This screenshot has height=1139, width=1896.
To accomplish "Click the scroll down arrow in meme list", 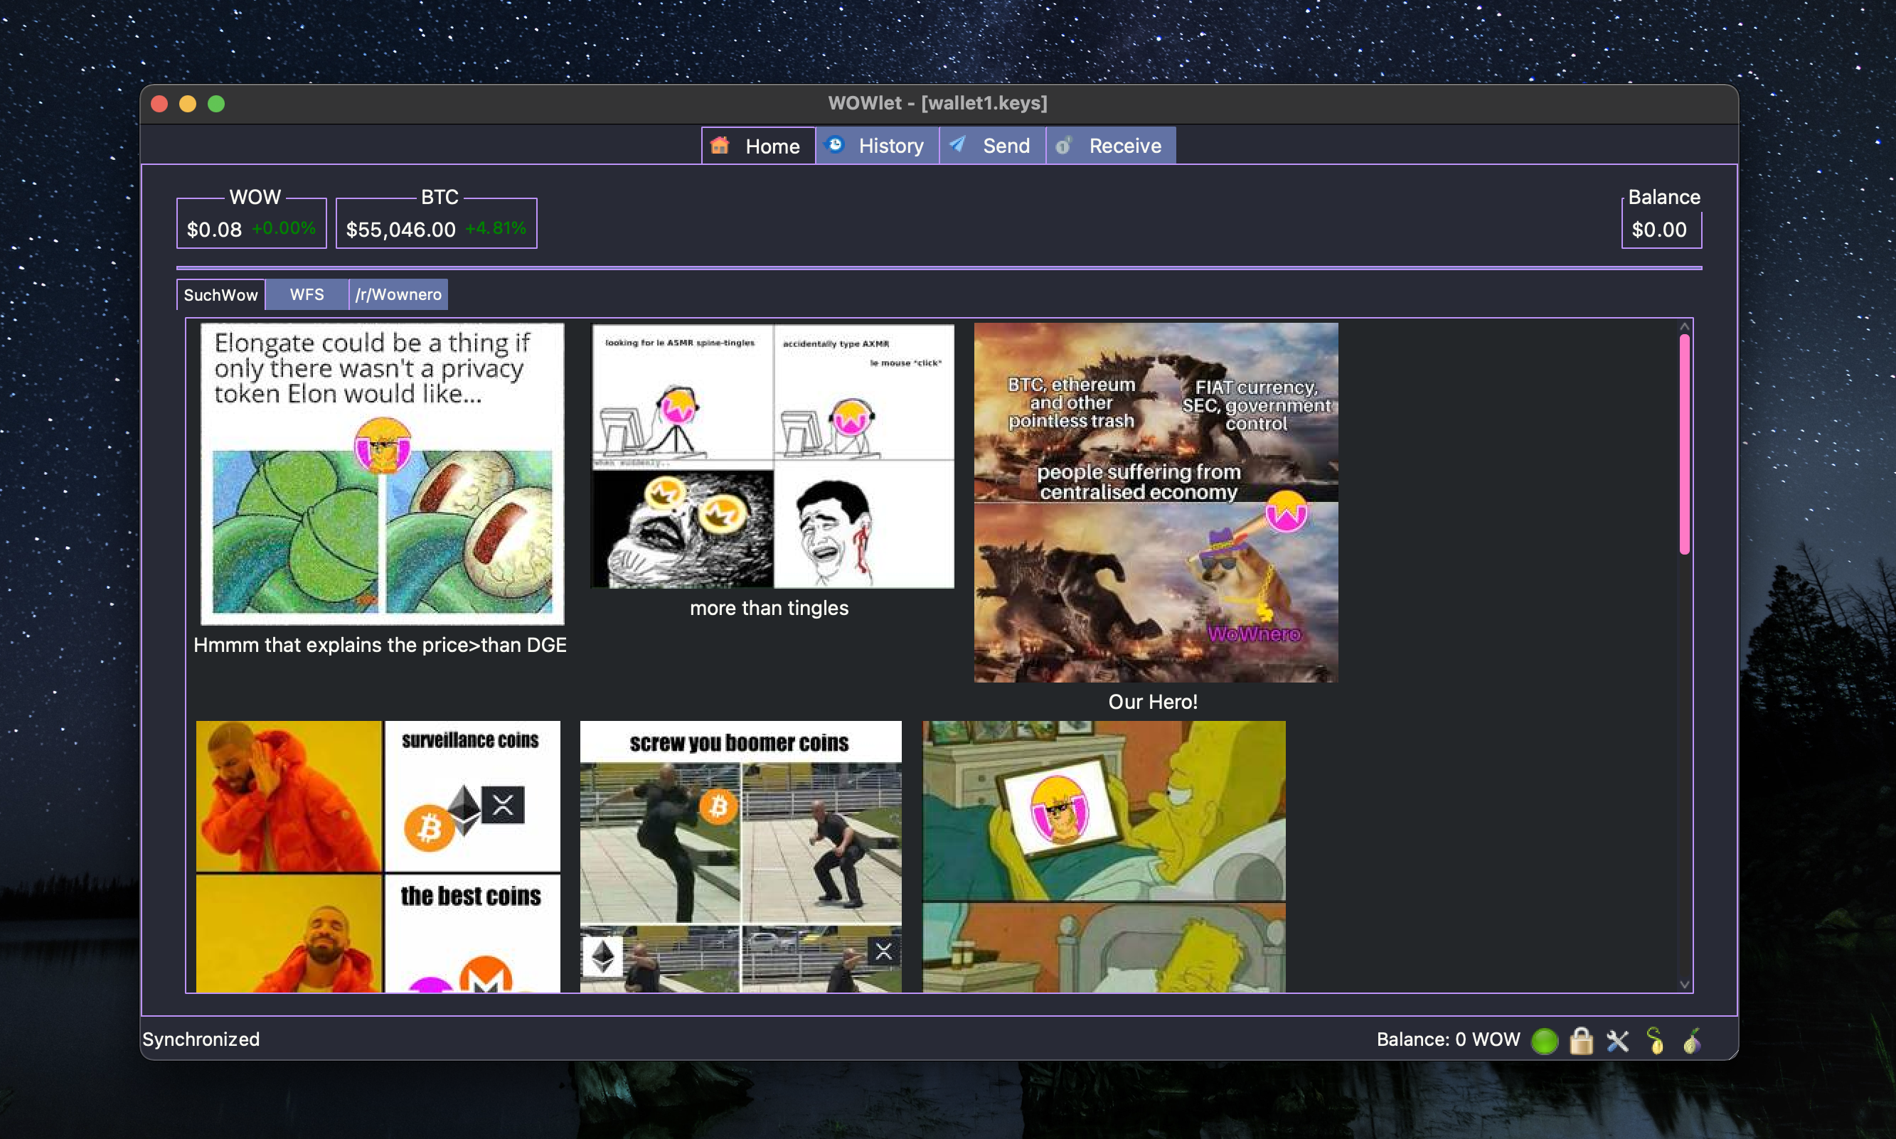I will [1684, 984].
